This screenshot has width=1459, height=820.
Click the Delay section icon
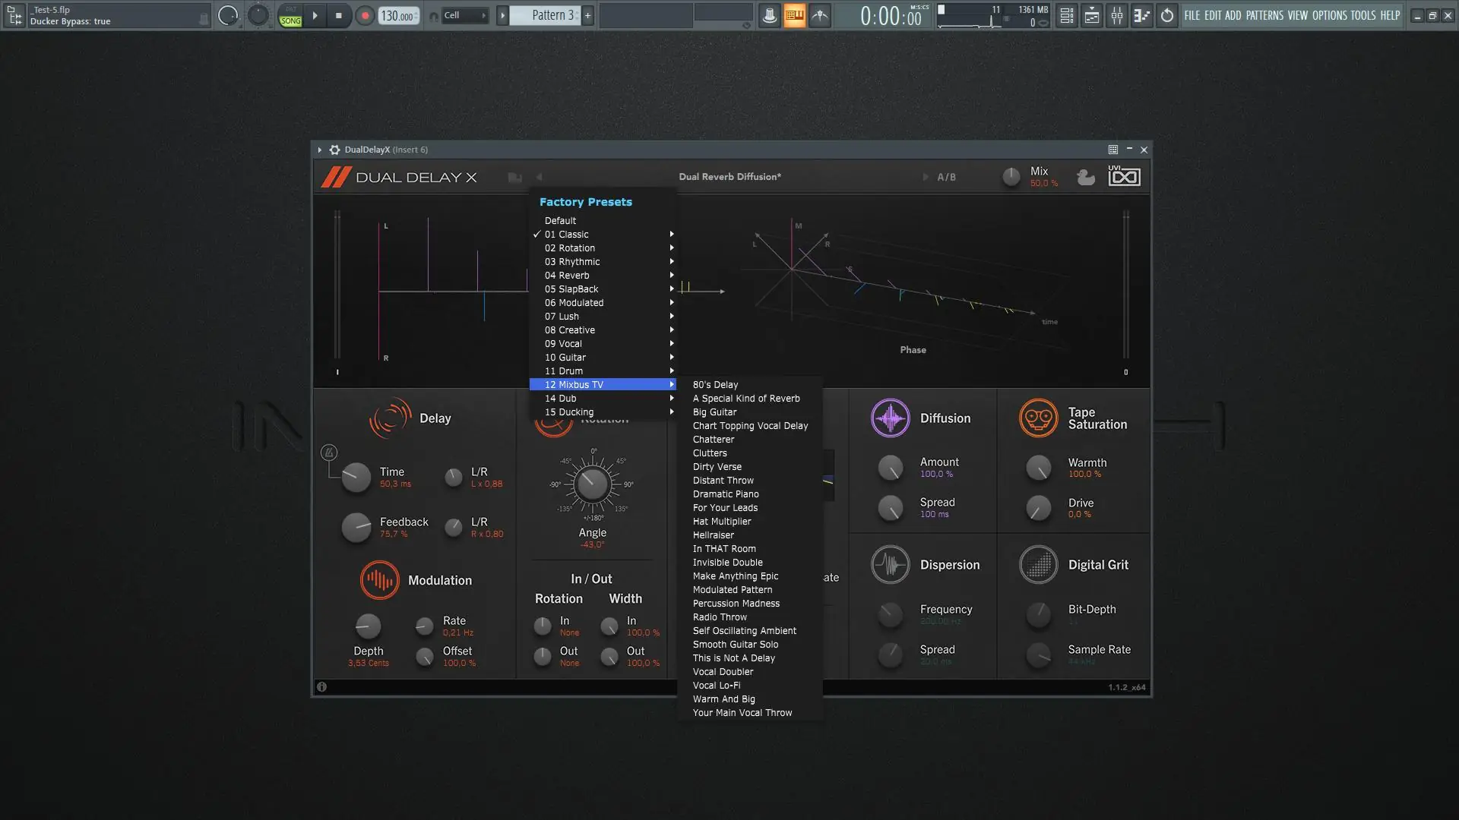[390, 418]
